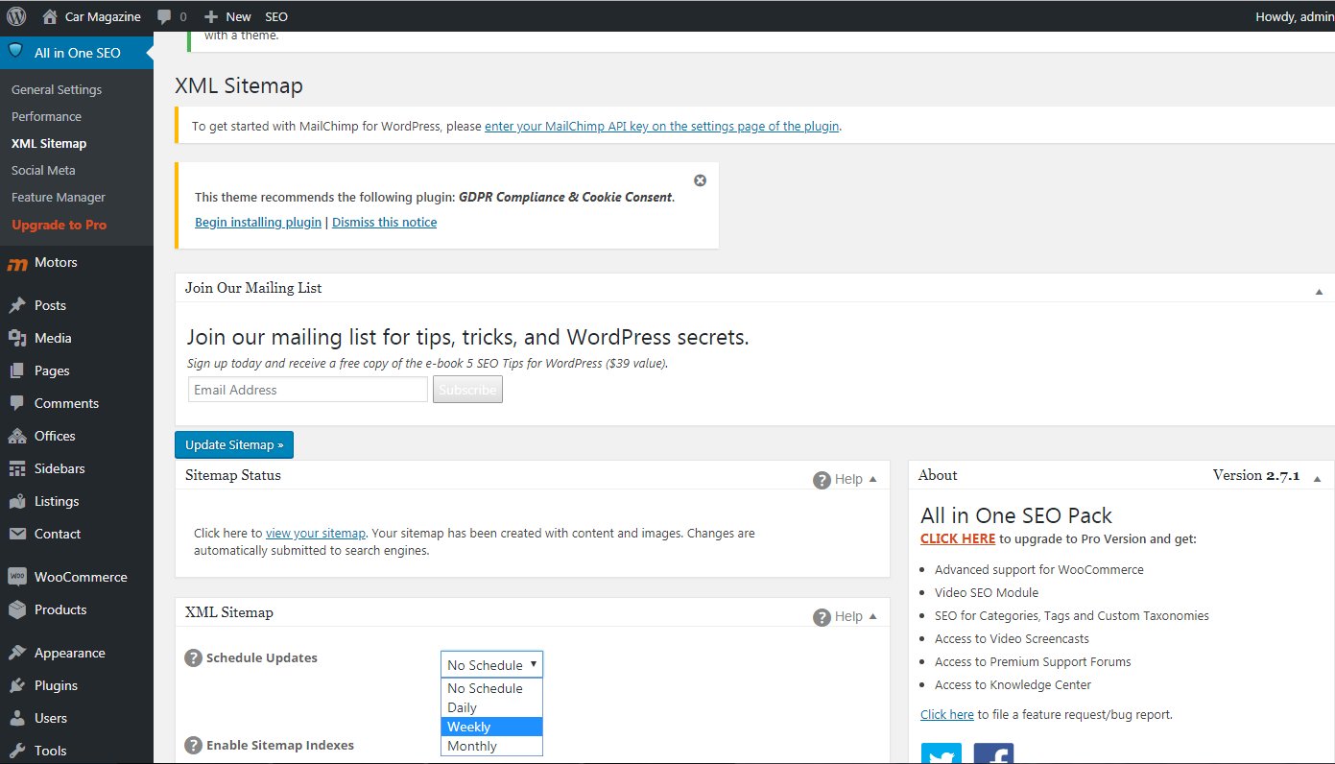Click the No Schedule combo box
Viewport: 1335px width, 764px height.
pyautogui.click(x=491, y=664)
